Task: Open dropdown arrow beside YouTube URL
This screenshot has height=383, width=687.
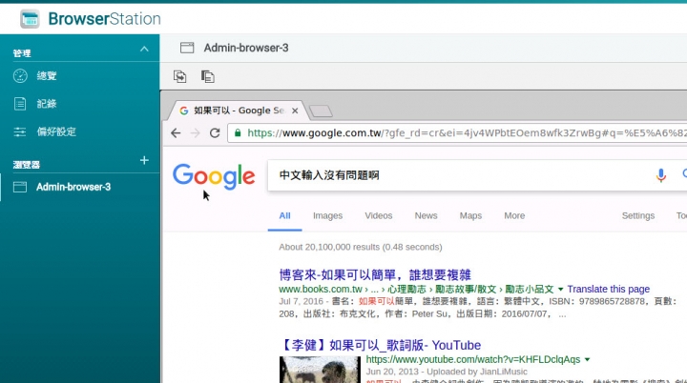Action: point(587,359)
